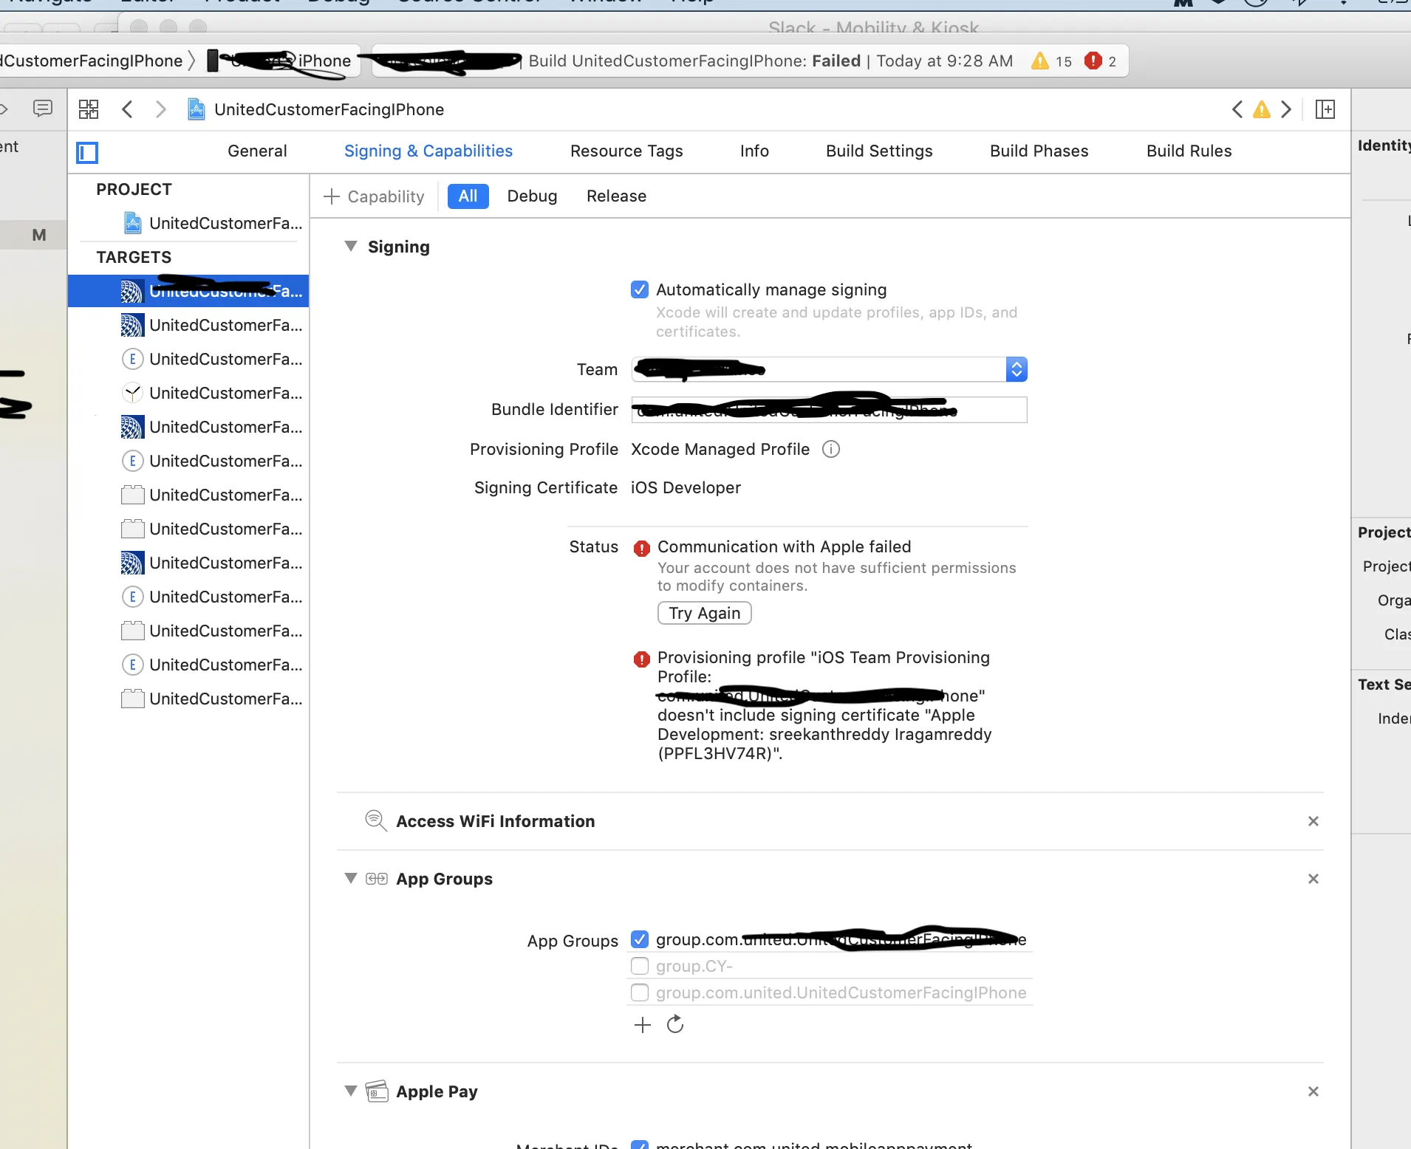
Task: Open the Build Phases tab
Action: (x=1039, y=151)
